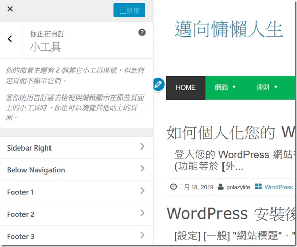This screenshot has height=247, width=297.
Task: Open the Sidebar Right chevron
Action: coord(142,146)
